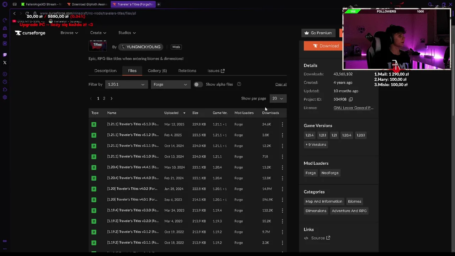The width and height of the screenshot is (455, 256).
Task: Open a new browser tab with plus icon
Action: (159, 4)
